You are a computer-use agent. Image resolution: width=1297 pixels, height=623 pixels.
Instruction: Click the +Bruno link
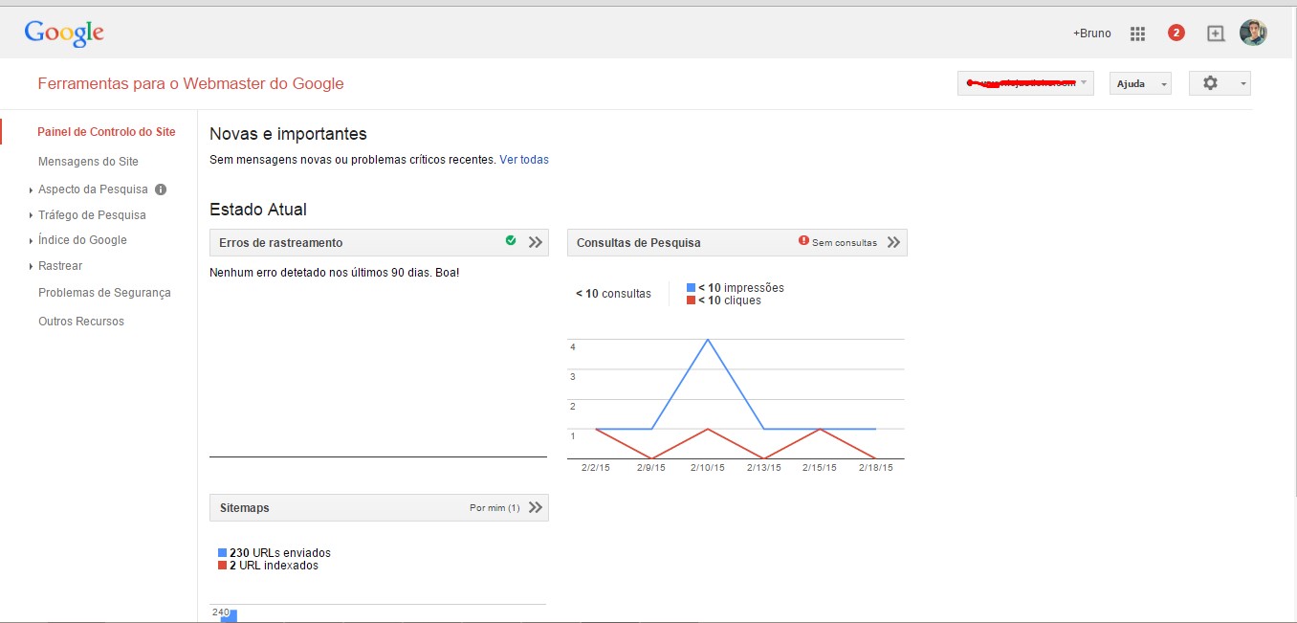pyautogui.click(x=1092, y=33)
